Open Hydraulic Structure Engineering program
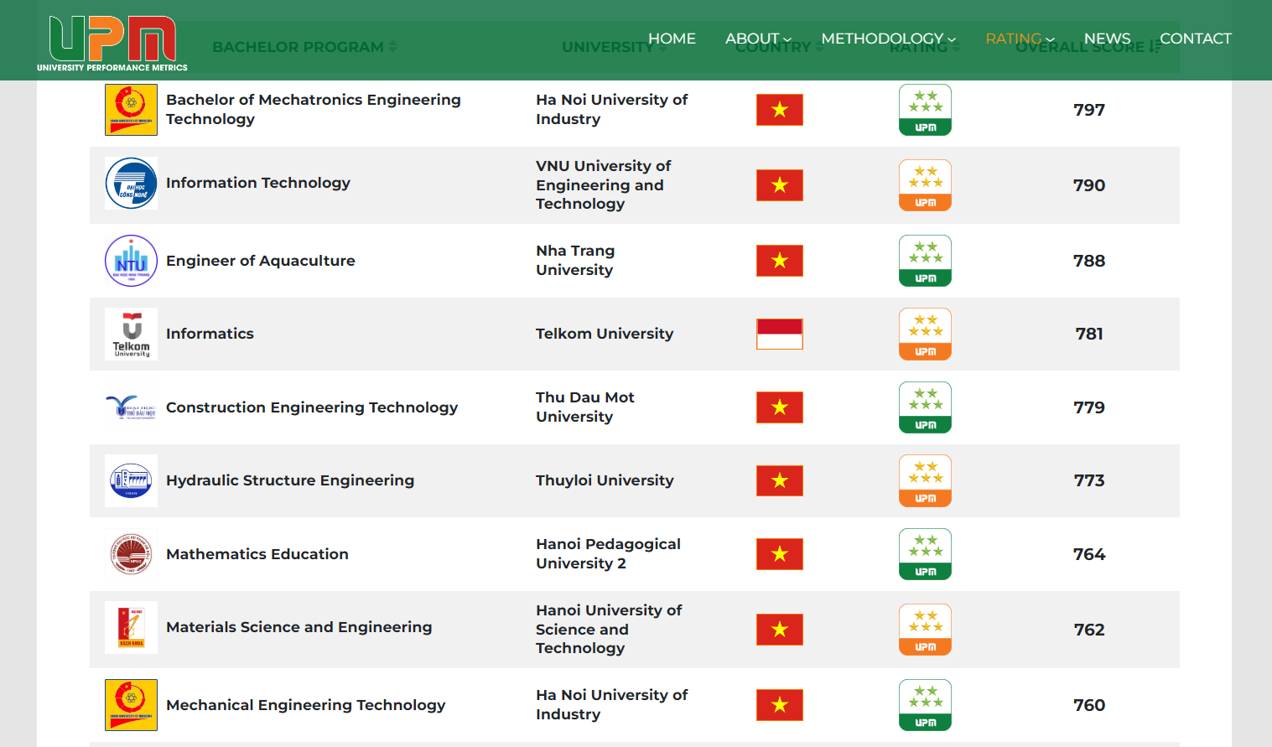The height and width of the screenshot is (747, 1272). click(x=290, y=480)
